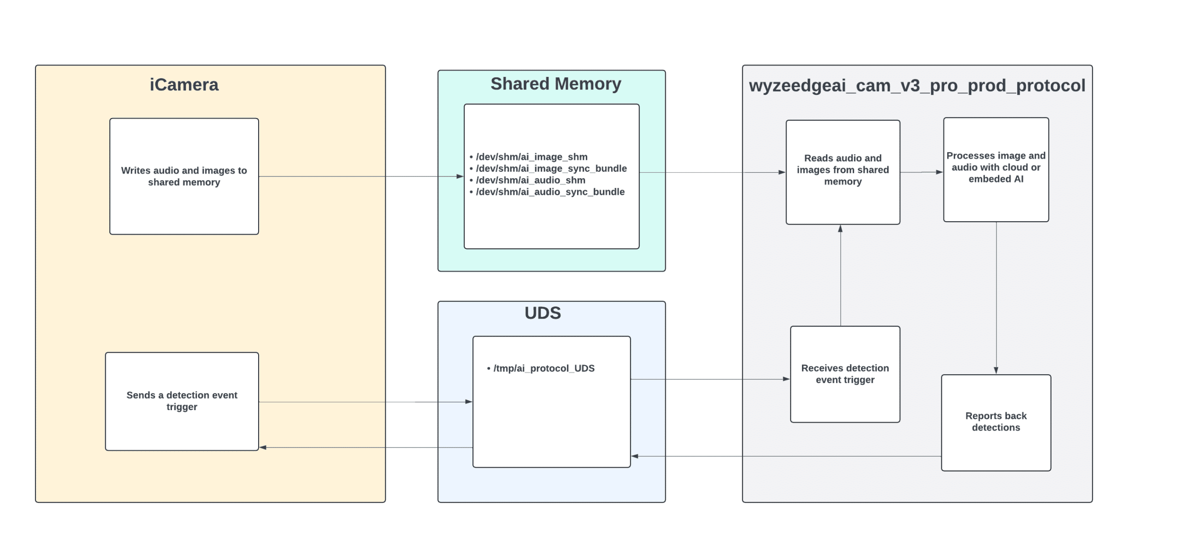Click the /dev/shm/ai_audio_shm entry
This screenshot has width=1180, height=547.
click(530, 180)
